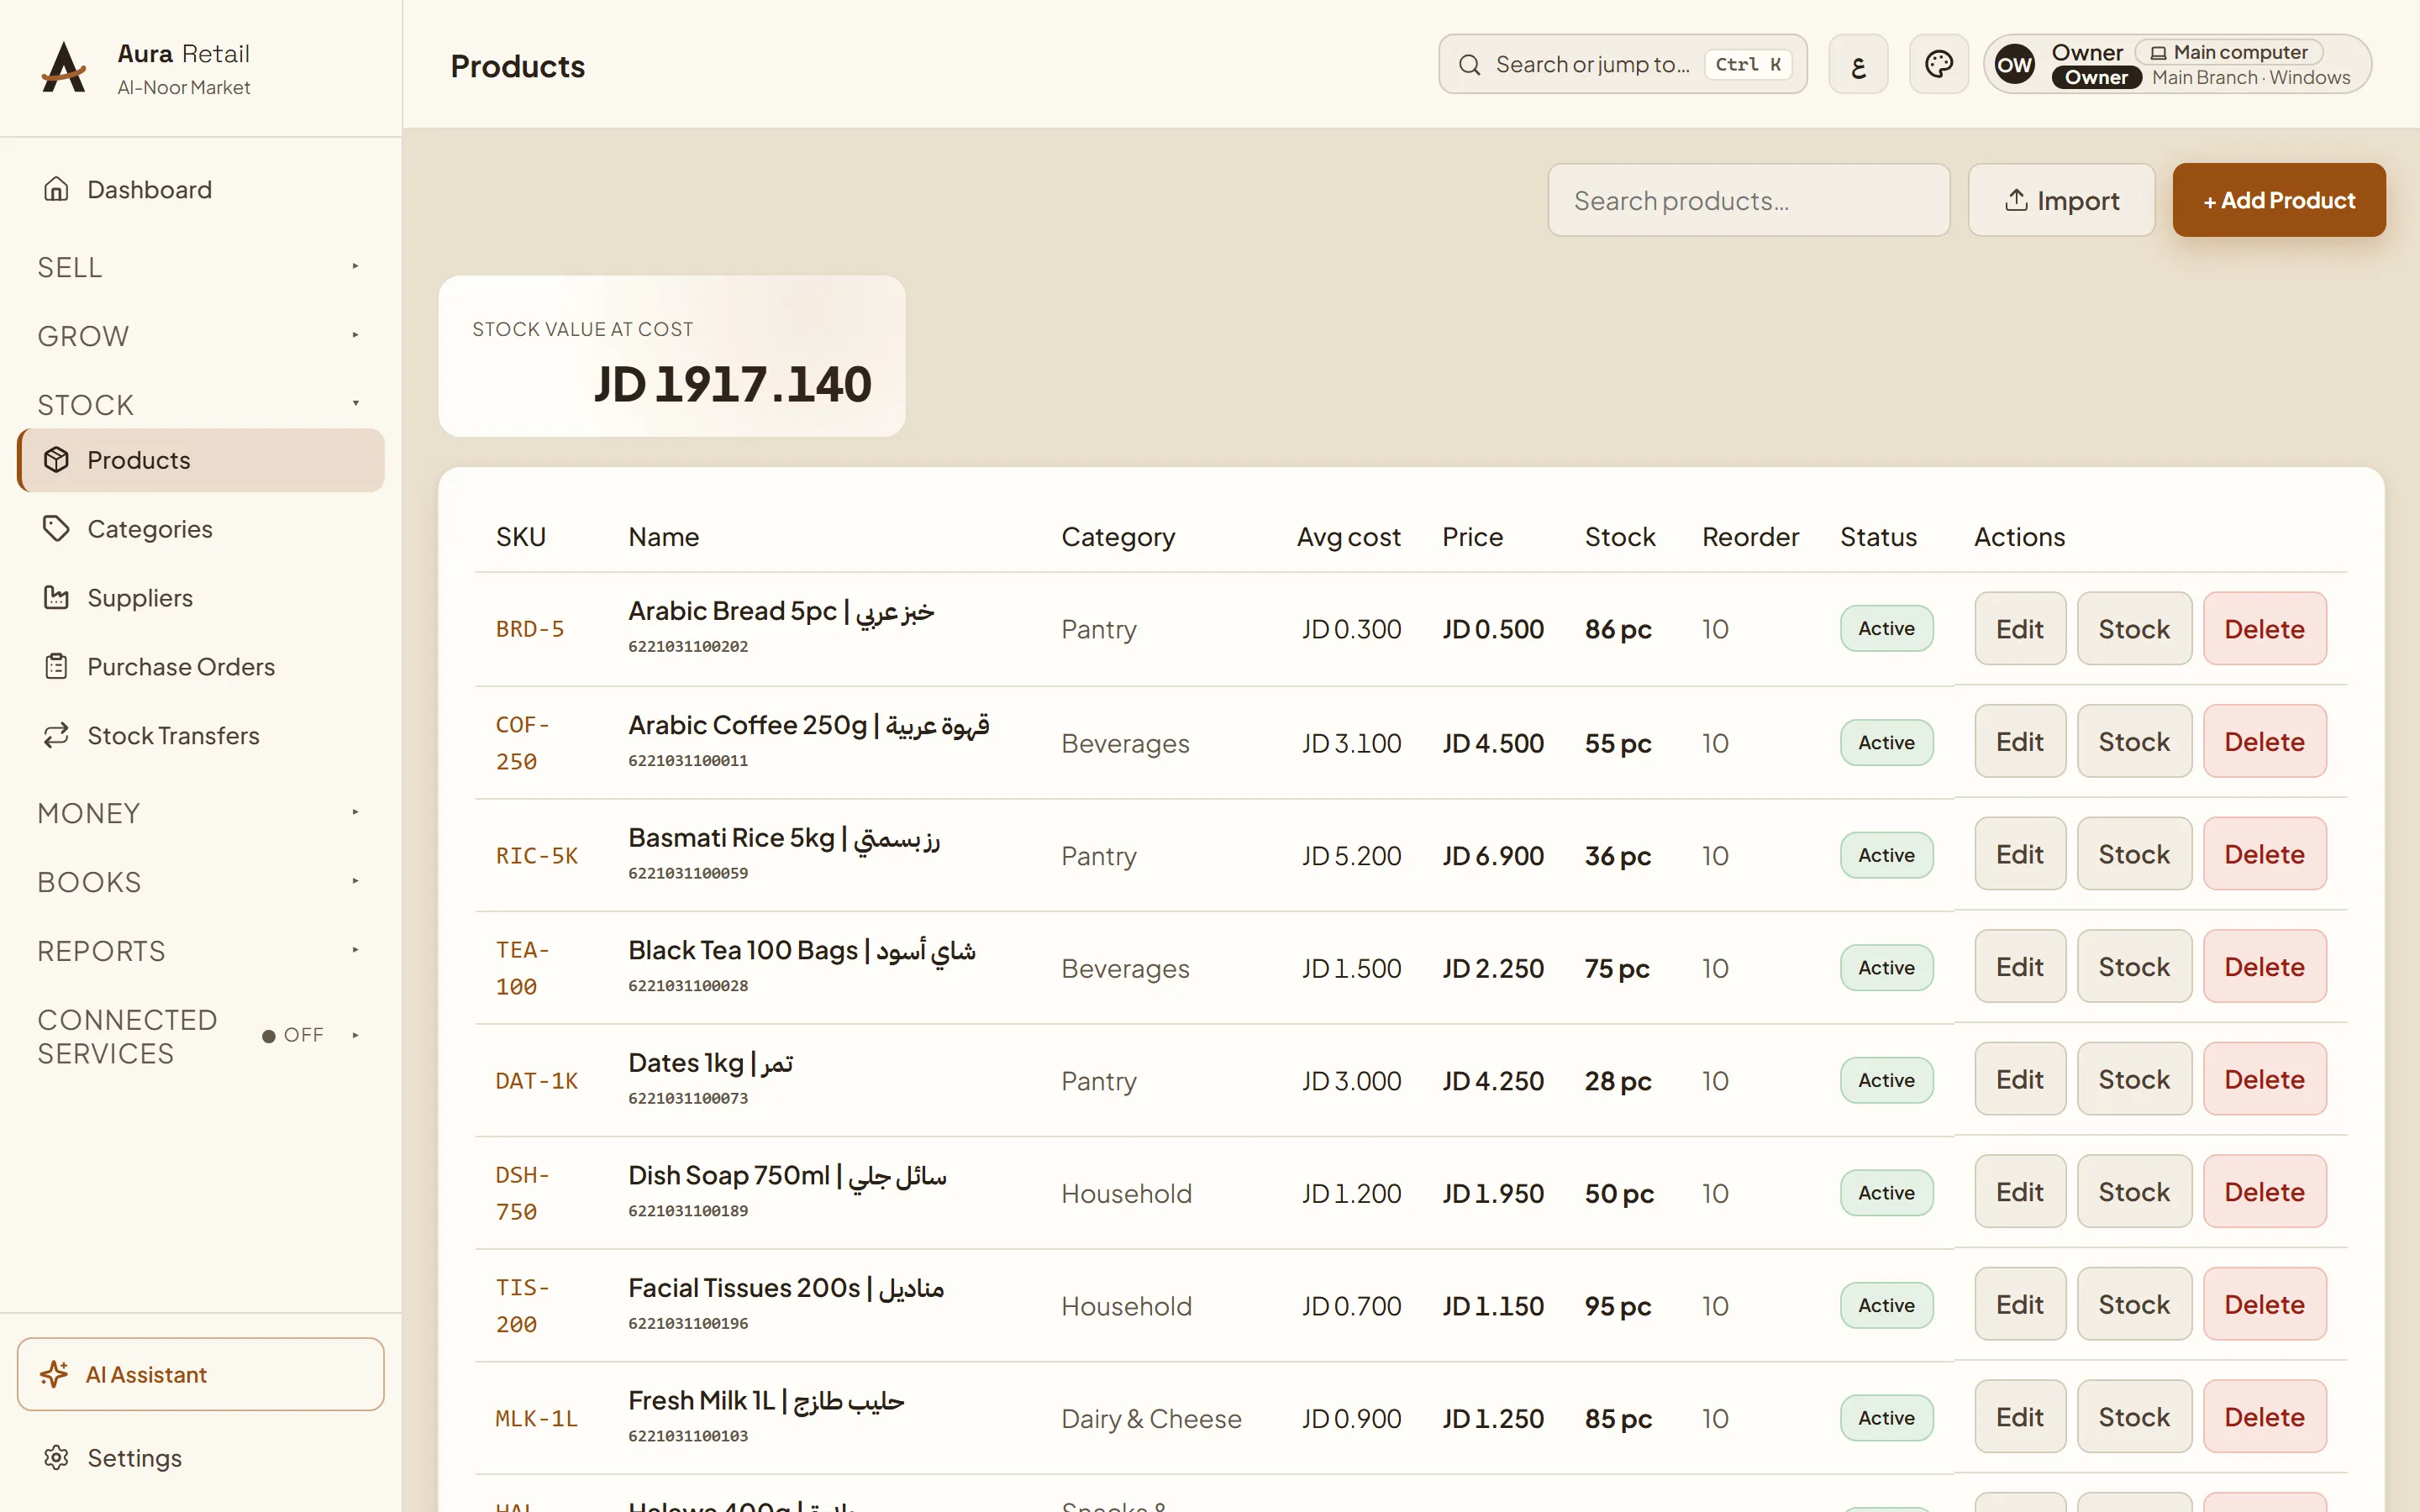Click the Products box icon in sidebar

pyautogui.click(x=56, y=460)
